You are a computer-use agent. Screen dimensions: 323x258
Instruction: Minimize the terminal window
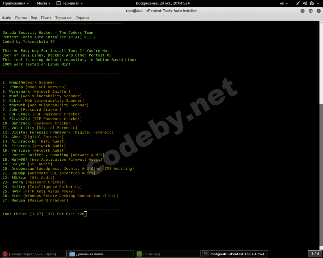point(302,11)
